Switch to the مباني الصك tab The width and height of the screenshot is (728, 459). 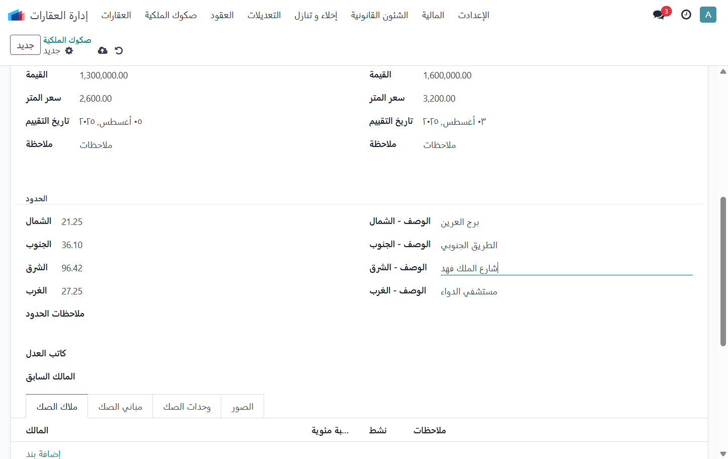click(x=120, y=407)
